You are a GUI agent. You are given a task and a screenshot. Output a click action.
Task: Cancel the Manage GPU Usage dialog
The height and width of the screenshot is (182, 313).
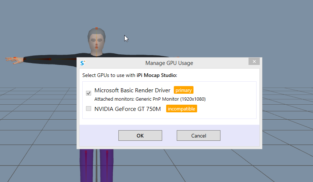[199, 135]
